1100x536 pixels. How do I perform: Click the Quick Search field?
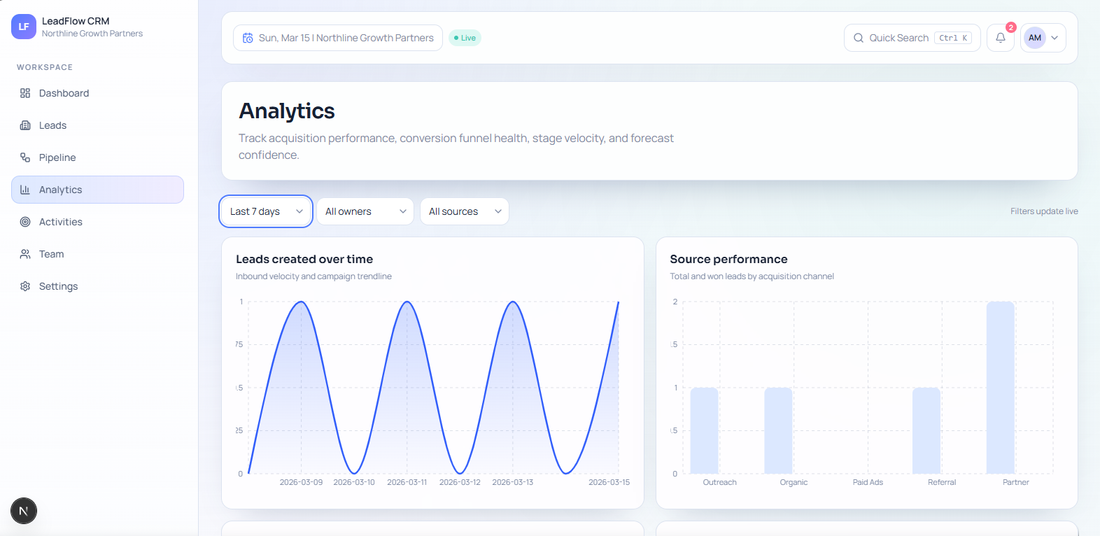[912, 38]
